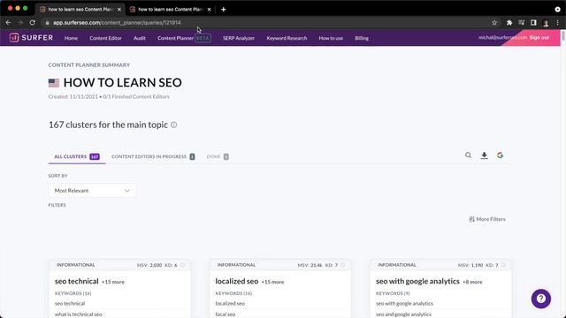566x318 pixels.
Task: Open the search clusters magnifier icon
Action: point(468,155)
